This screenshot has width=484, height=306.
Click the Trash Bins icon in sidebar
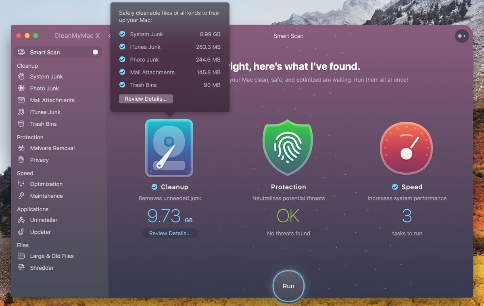tap(21, 124)
